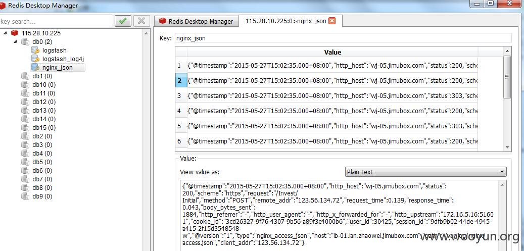
Task: Click the value cell in row 6
Action: pos(332,141)
